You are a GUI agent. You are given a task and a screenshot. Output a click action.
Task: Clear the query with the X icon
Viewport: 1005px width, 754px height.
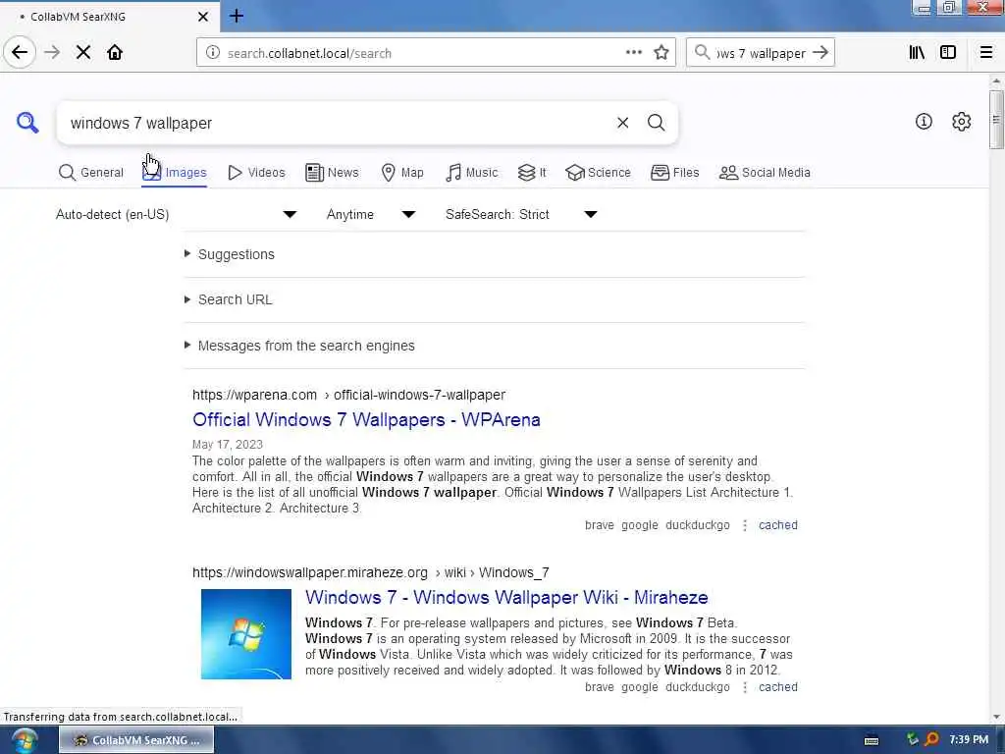click(622, 123)
